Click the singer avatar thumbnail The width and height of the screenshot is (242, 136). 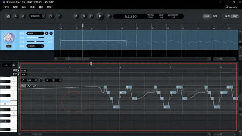(x=9, y=37)
